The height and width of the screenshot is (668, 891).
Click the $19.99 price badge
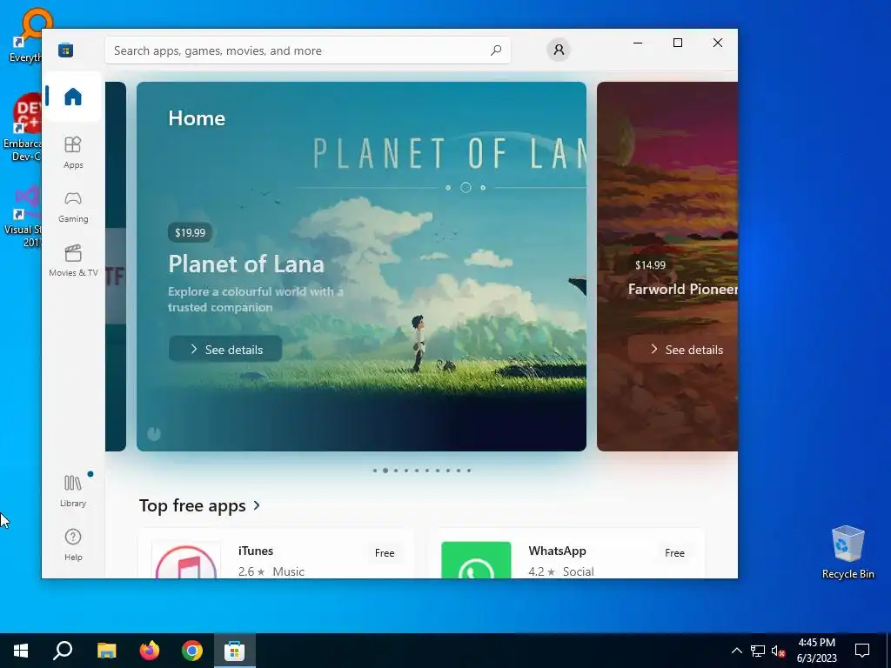click(190, 232)
